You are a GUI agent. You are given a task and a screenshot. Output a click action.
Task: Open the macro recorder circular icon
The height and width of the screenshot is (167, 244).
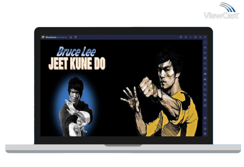coord(205,105)
